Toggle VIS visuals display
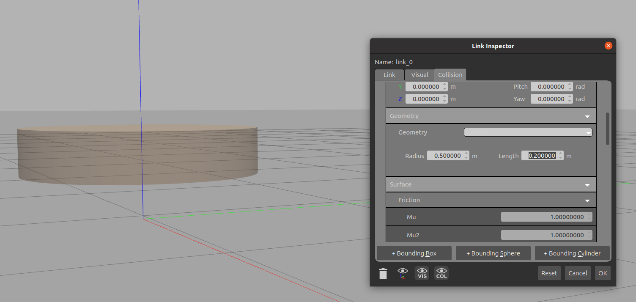 (422, 273)
